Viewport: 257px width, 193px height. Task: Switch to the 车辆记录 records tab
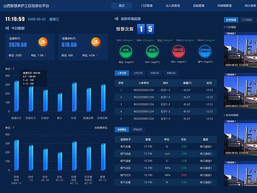point(155,73)
